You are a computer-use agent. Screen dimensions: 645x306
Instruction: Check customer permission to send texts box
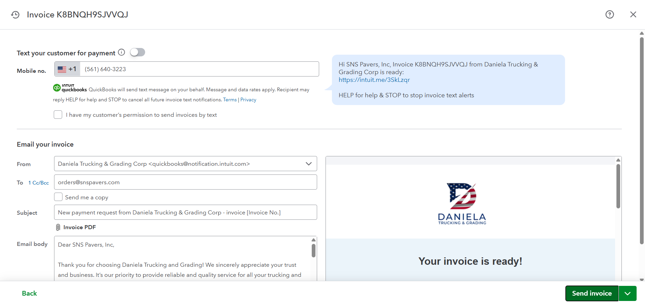point(58,115)
